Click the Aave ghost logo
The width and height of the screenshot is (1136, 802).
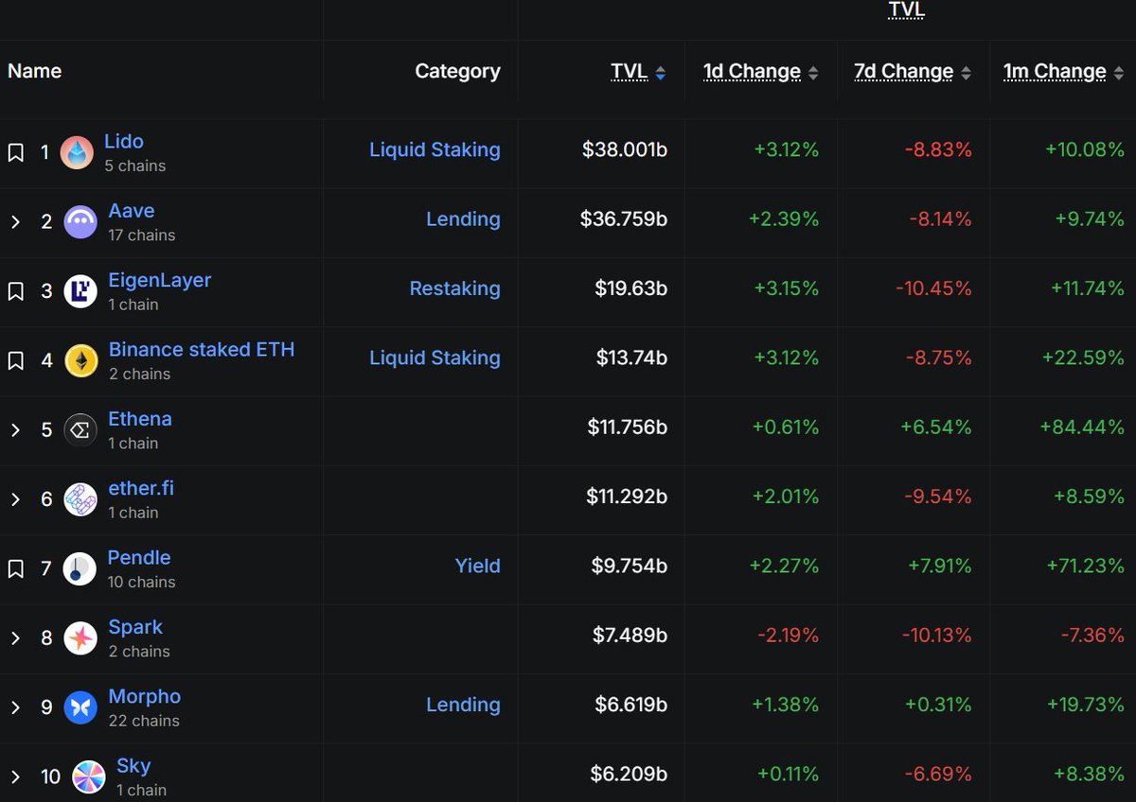pyautogui.click(x=80, y=222)
